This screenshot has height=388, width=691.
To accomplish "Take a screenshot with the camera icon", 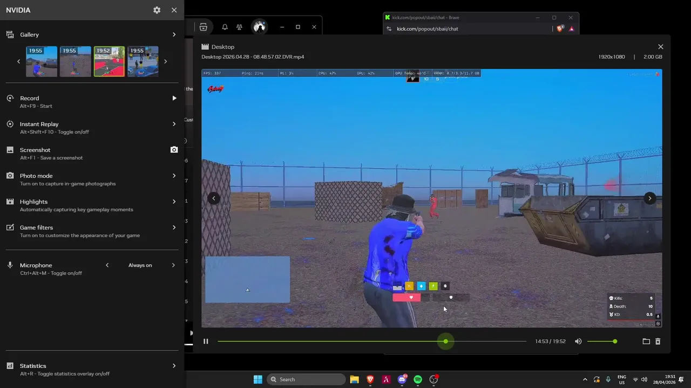I will tap(174, 150).
